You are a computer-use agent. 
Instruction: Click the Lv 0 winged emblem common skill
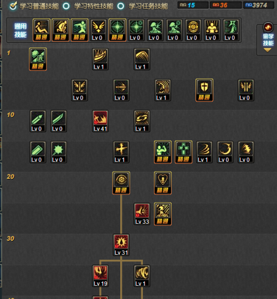coord(98,30)
